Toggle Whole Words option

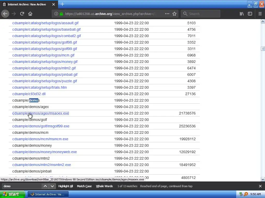pyautogui.click(x=104, y=186)
